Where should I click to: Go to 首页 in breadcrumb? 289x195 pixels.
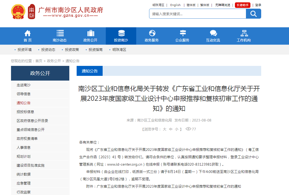(x=39, y=61)
